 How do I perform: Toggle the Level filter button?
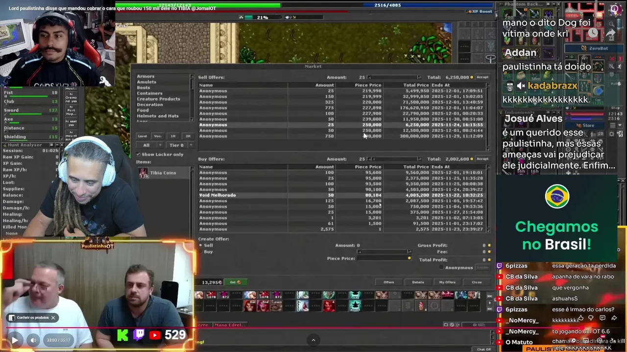tap(143, 136)
